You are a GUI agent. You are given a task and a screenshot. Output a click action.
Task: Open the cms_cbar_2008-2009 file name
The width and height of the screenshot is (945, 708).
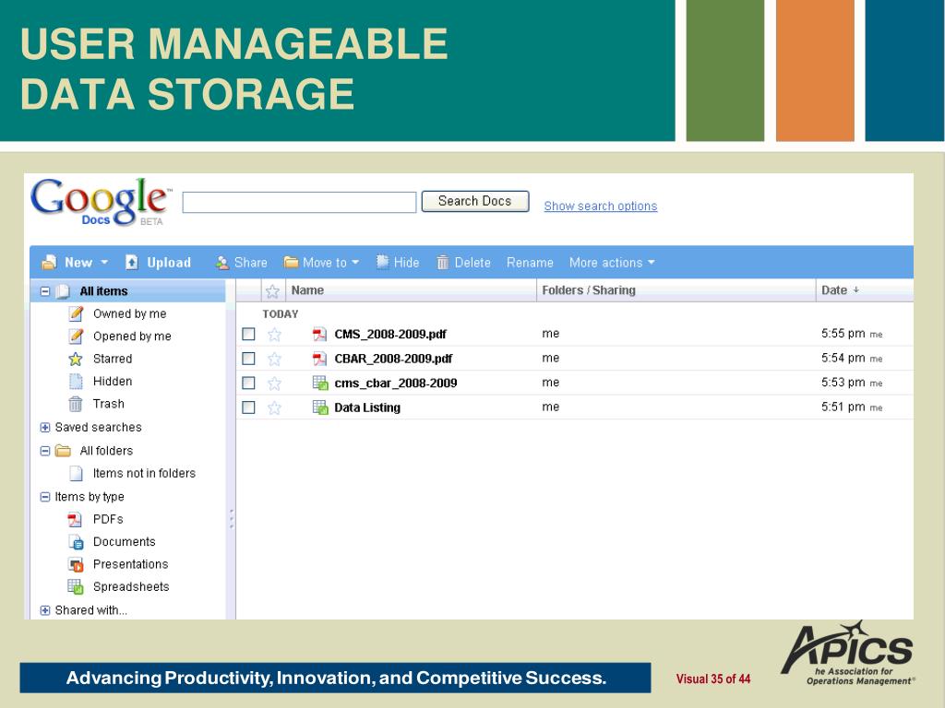(396, 383)
